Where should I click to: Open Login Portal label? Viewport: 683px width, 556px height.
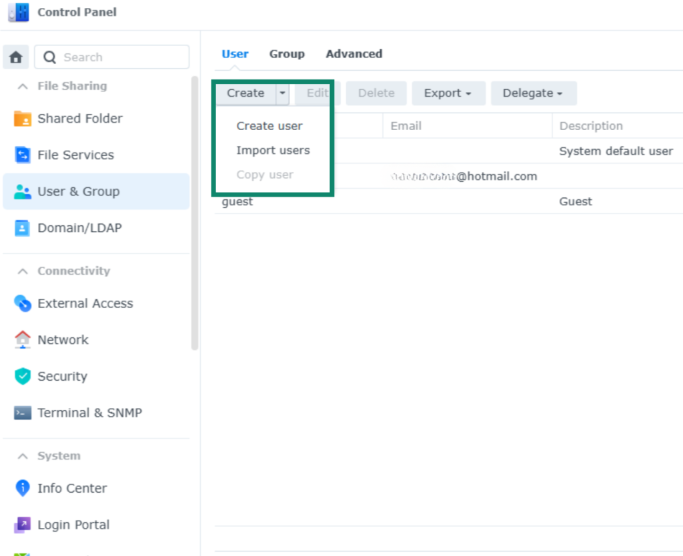[x=73, y=525]
